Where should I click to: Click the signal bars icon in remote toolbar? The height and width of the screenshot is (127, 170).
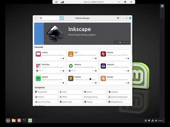(62, 2)
